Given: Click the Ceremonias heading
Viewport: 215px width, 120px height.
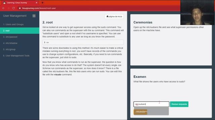Looking at the screenshot, I should (143, 22).
